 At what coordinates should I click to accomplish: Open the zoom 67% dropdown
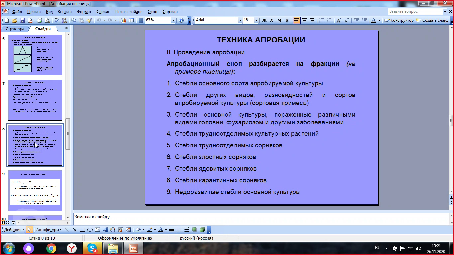(173, 20)
